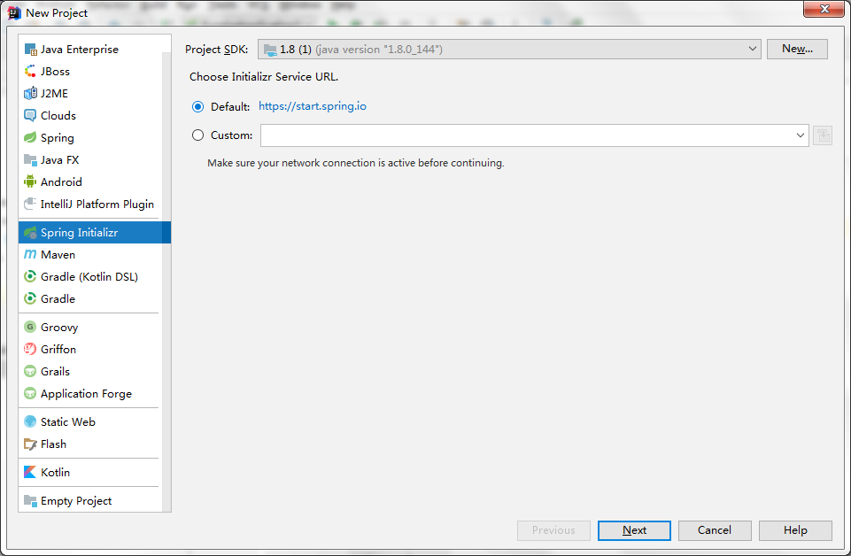Click the Cancel button

point(715,530)
